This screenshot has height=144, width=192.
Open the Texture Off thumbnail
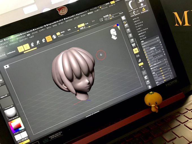7,102
